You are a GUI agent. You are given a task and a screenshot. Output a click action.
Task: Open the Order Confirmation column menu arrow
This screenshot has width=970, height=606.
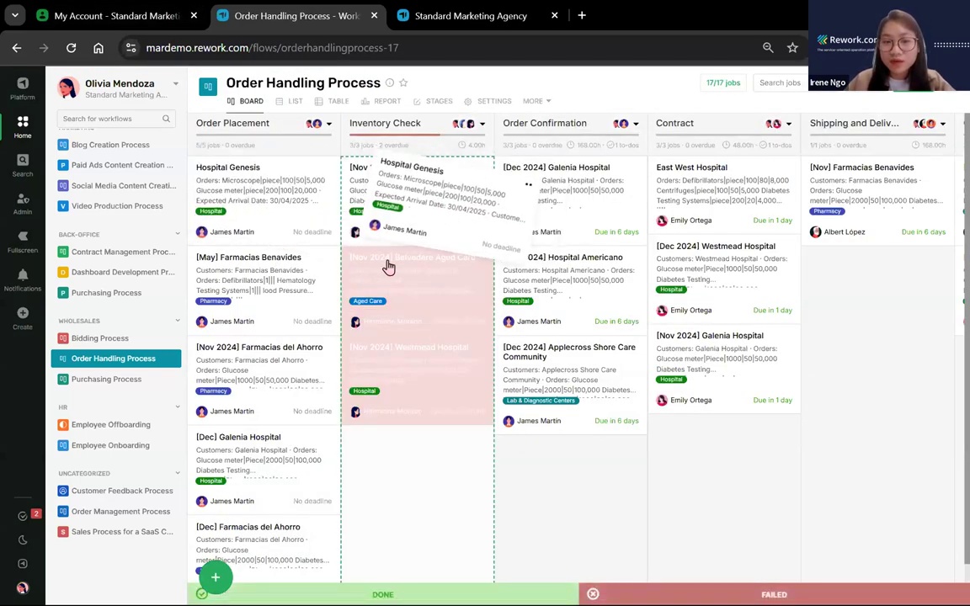click(x=636, y=124)
